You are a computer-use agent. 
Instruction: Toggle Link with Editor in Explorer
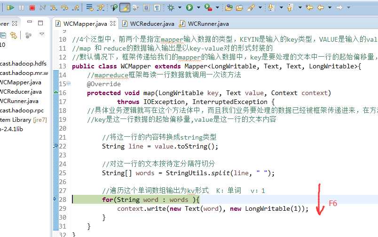[x=14, y=36]
